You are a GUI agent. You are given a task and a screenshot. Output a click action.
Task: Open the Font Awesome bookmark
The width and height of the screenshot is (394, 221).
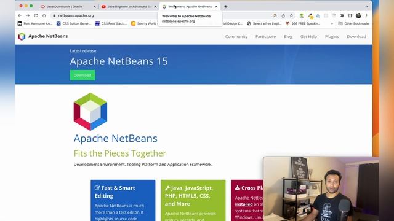(x=35, y=23)
